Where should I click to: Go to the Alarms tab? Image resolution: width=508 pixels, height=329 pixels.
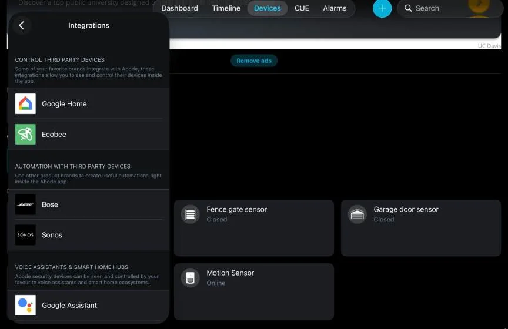click(335, 8)
